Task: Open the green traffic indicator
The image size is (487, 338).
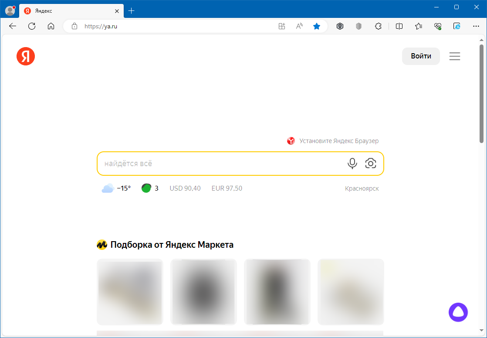Action: (146, 188)
